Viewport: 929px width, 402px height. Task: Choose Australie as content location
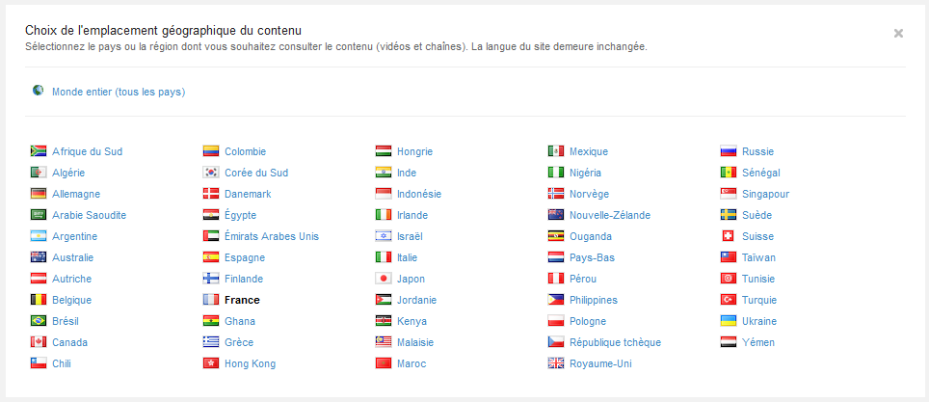click(73, 257)
